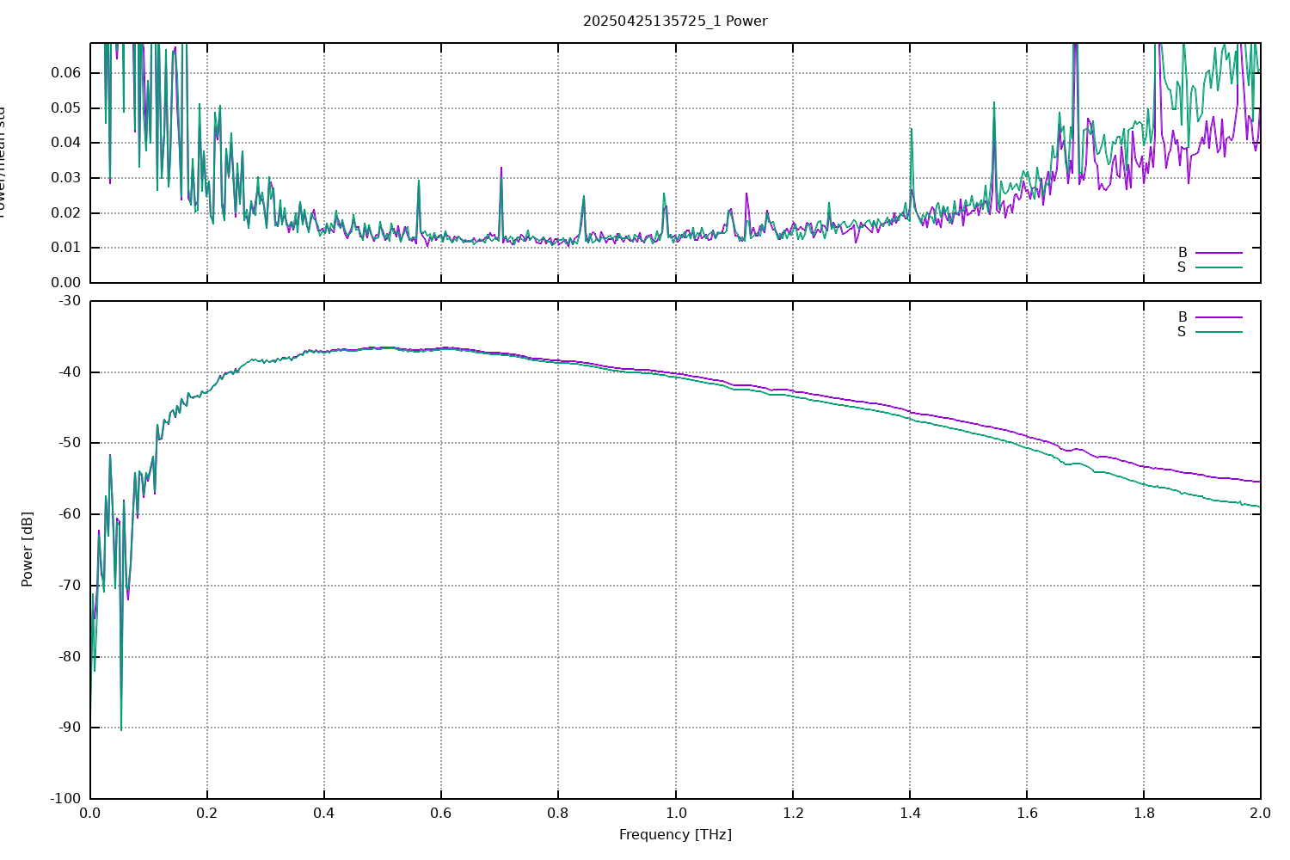Click the purple B line sample in lower legend

(x=1219, y=317)
